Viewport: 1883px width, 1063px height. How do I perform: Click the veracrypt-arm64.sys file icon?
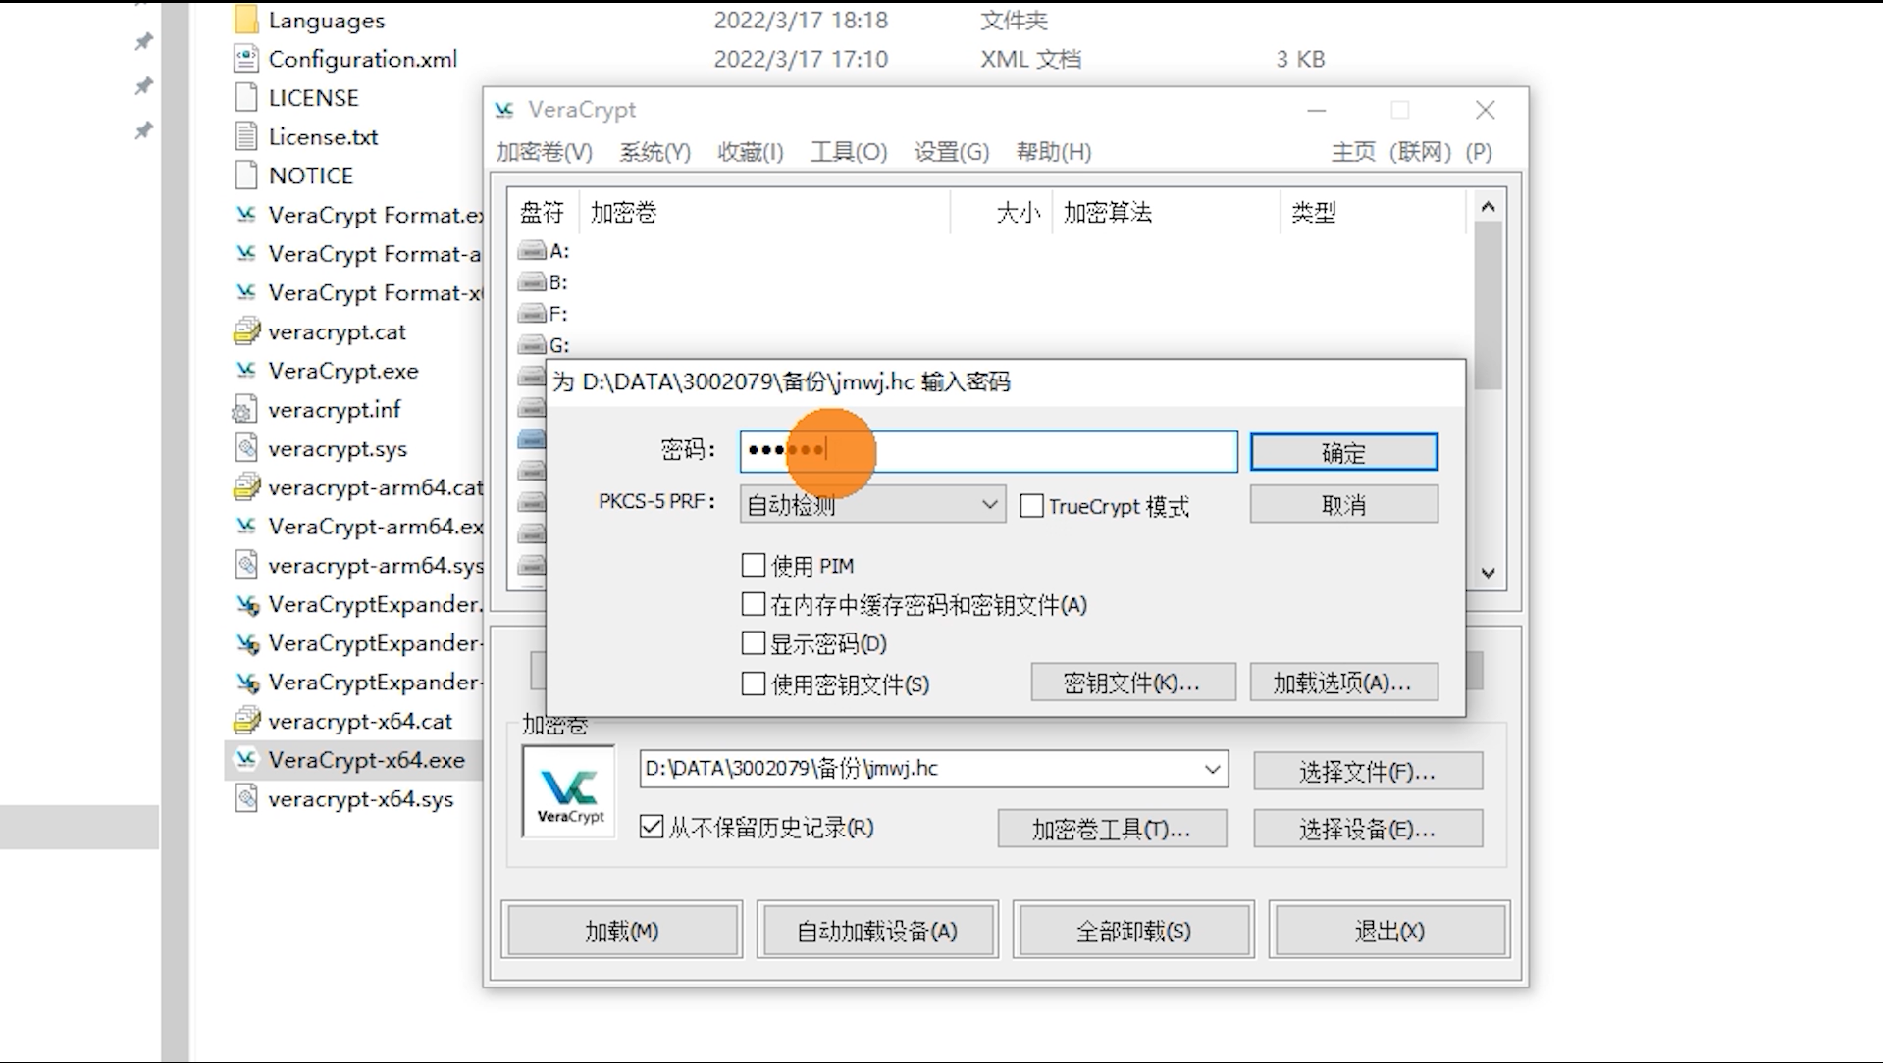246,565
